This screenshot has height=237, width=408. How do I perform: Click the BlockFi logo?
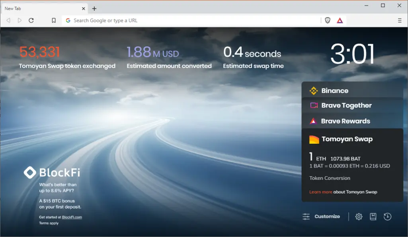[x=52, y=172]
